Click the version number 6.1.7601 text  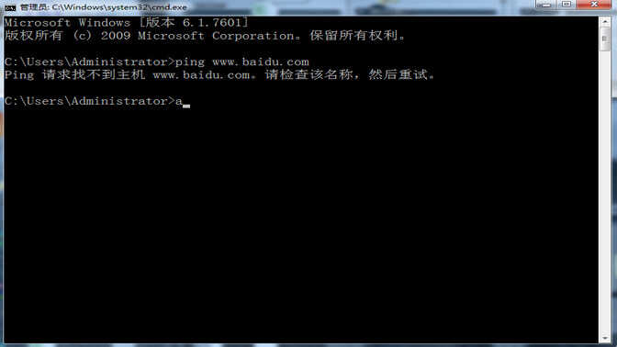pos(212,23)
